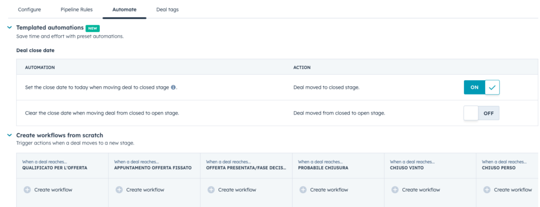Click Templated automations heading
The image size is (540, 207).
[x=50, y=27]
